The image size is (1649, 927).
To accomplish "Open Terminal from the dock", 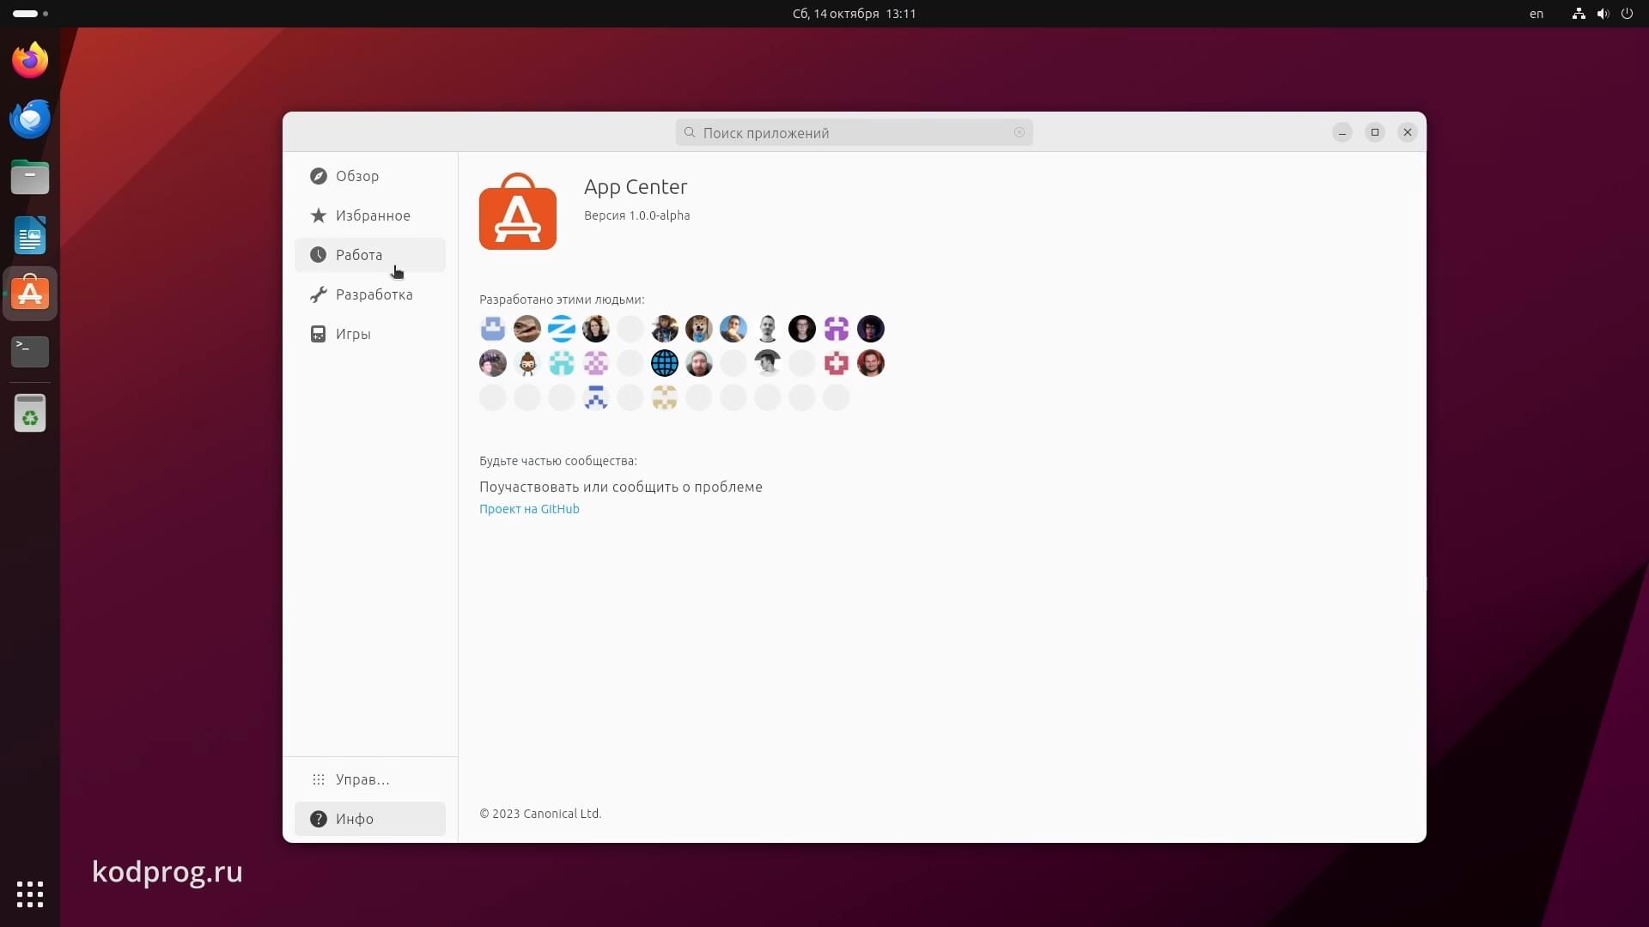I will [x=30, y=351].
